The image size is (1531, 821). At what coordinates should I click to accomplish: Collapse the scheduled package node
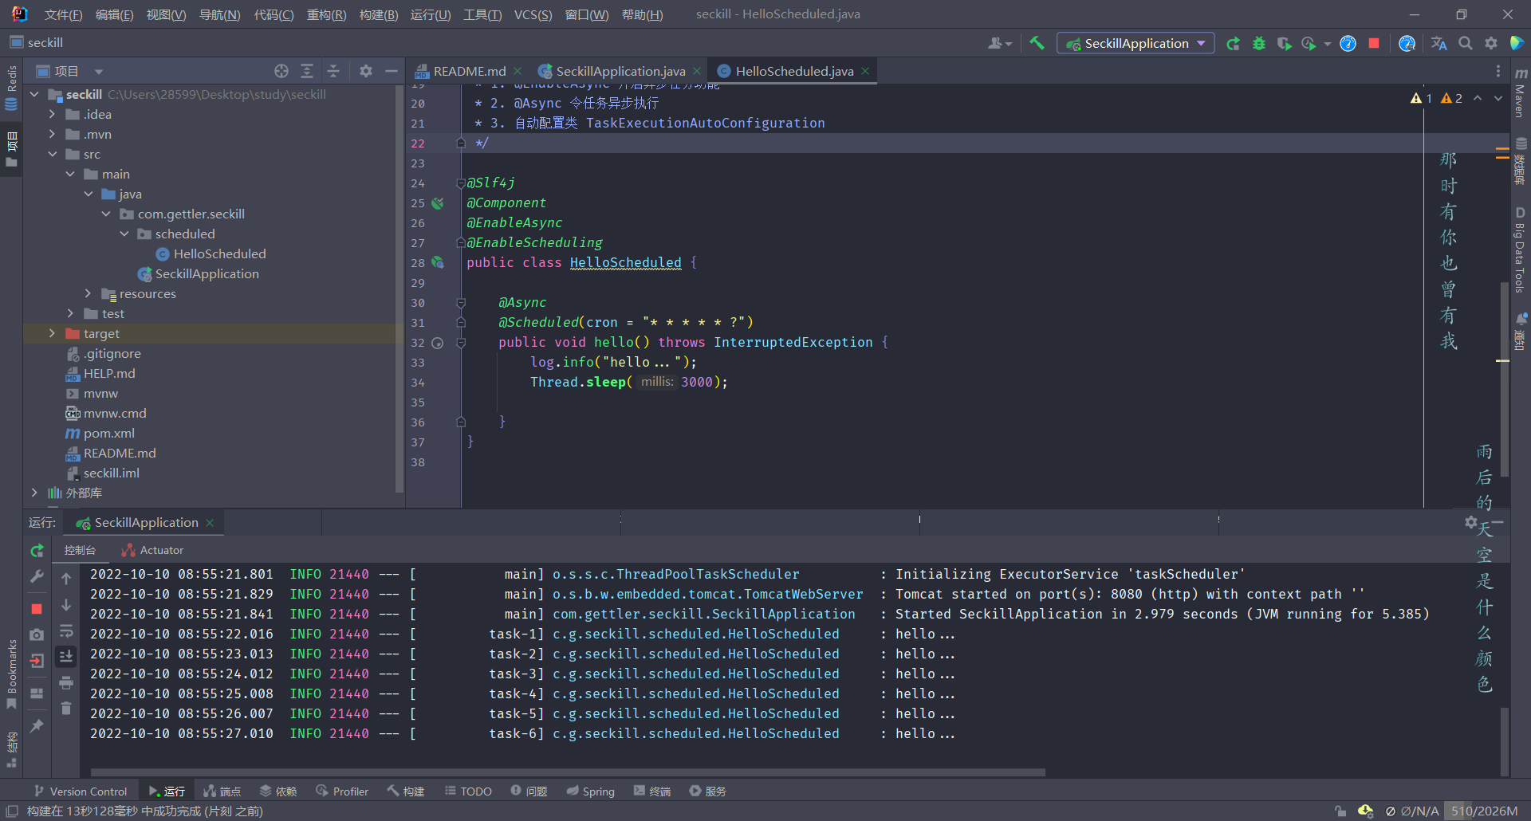click(124, 234)
